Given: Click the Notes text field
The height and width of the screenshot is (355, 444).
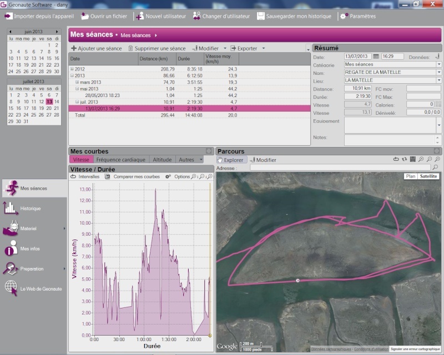Looking at the screenshot, I should (x=389, y=140).
